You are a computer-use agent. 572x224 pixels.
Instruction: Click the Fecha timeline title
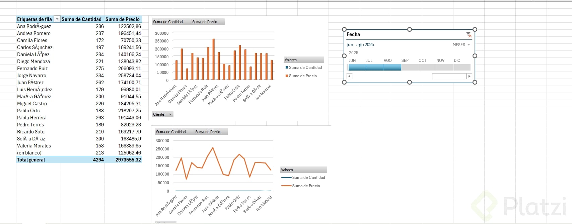coord(353,34)
